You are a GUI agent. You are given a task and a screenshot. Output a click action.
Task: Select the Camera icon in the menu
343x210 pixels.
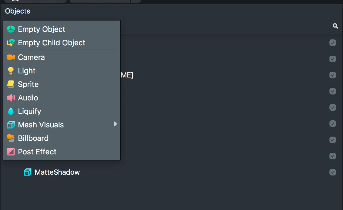[x=11, y=57]
